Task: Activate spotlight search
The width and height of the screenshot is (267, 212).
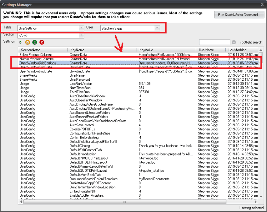Action: tap(250, 42)
